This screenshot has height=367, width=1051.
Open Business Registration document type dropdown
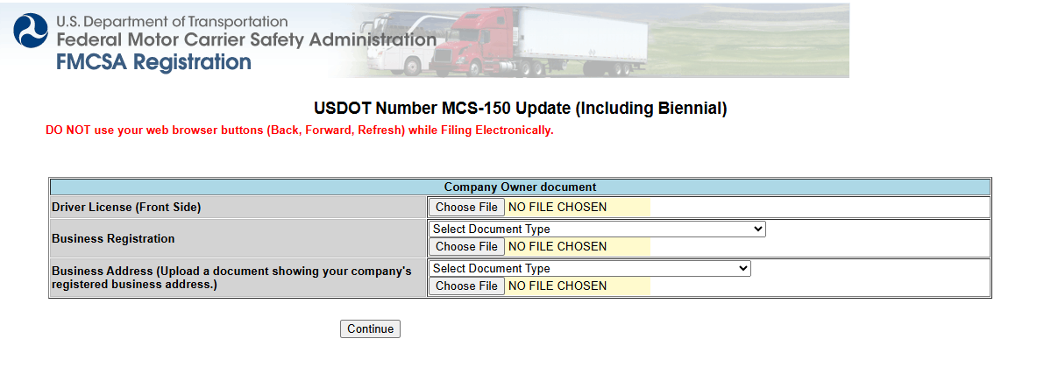[597, 229]
